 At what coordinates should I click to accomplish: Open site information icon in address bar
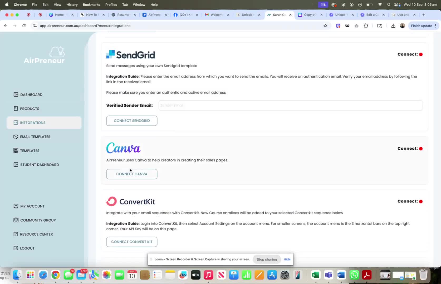(x=35, y=26)
